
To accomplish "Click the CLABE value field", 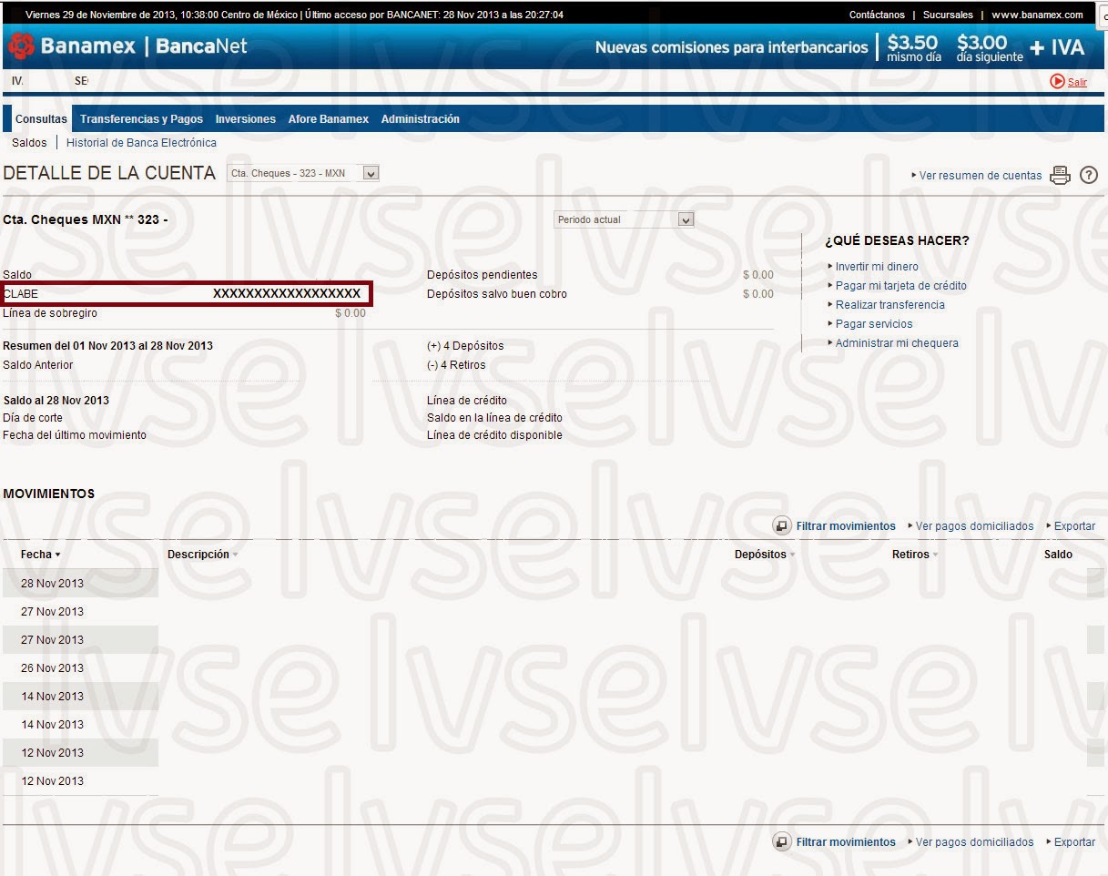I will tap(287, 293).
